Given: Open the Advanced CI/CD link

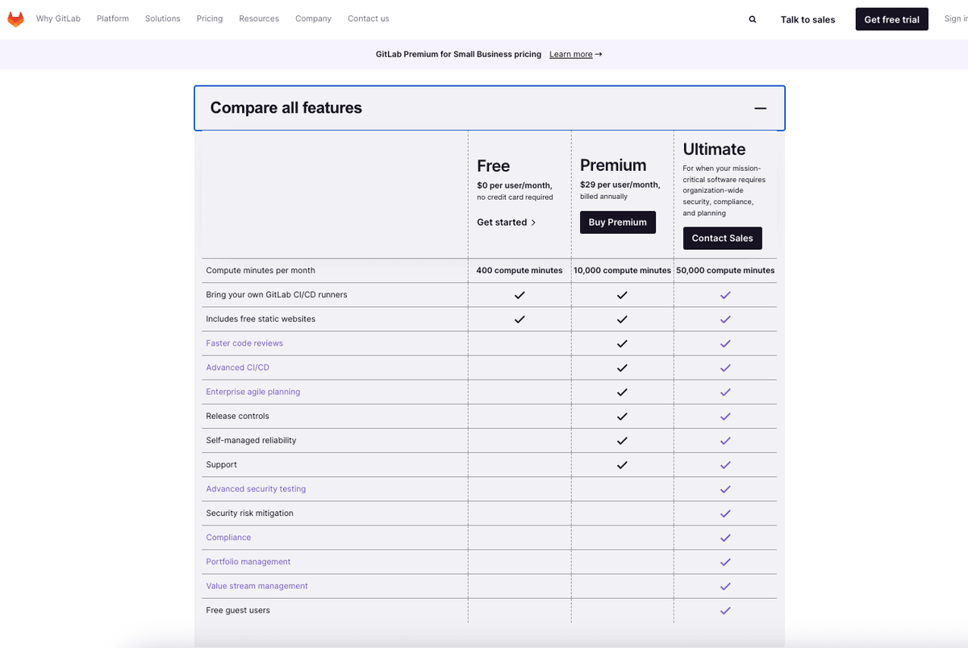Looking at the screenshot, I should click(x=238, y=368).
